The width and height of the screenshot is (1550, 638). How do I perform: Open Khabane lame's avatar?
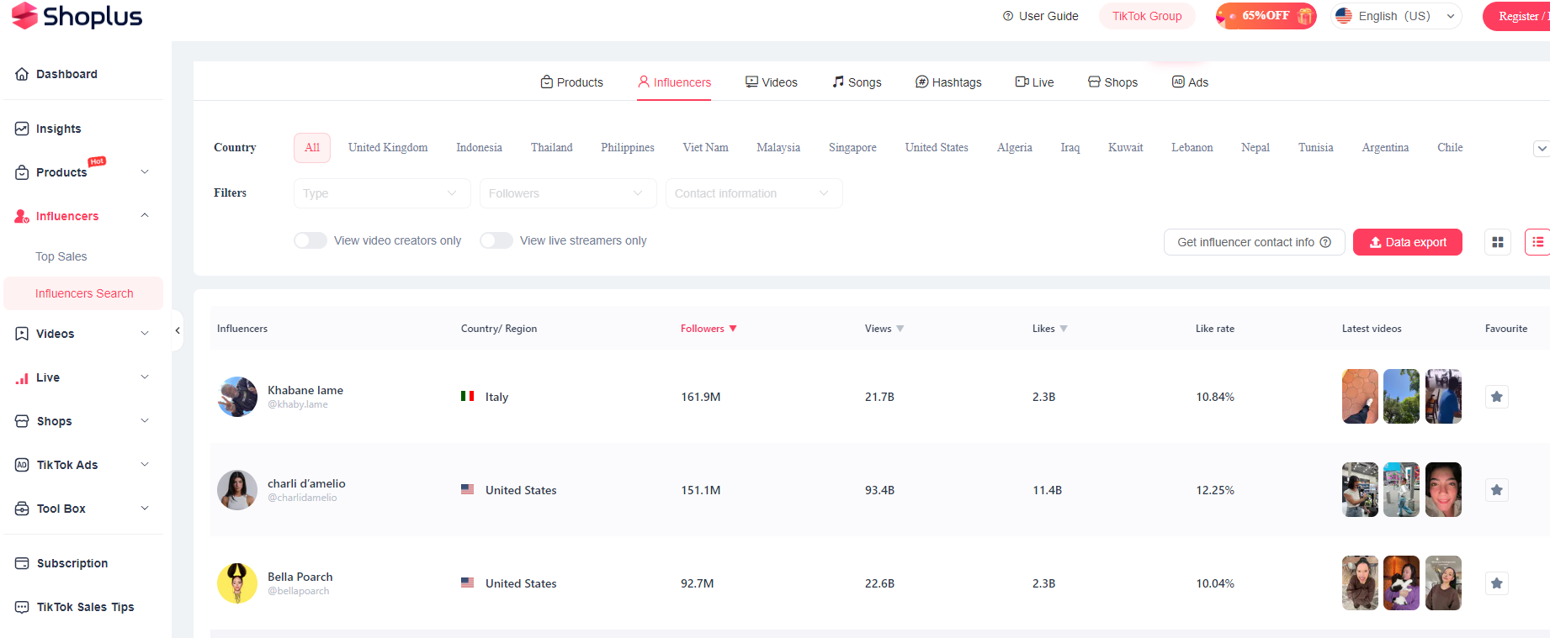click(x=237, y=397)
